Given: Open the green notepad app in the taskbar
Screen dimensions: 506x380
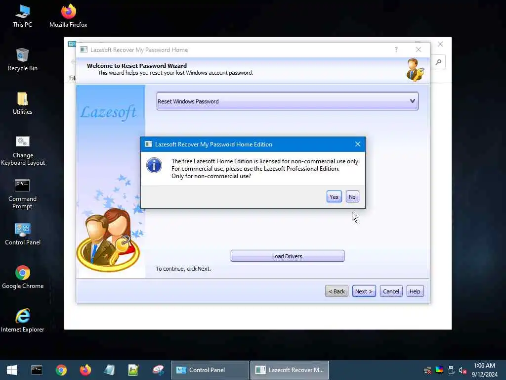Looking at the screenshot, I should click(x=133, y=370).
